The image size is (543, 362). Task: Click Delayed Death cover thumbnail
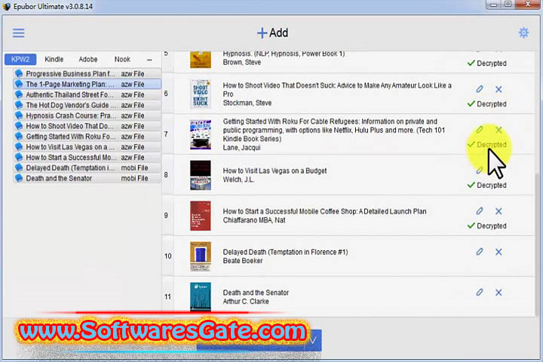tap(201, 256)
